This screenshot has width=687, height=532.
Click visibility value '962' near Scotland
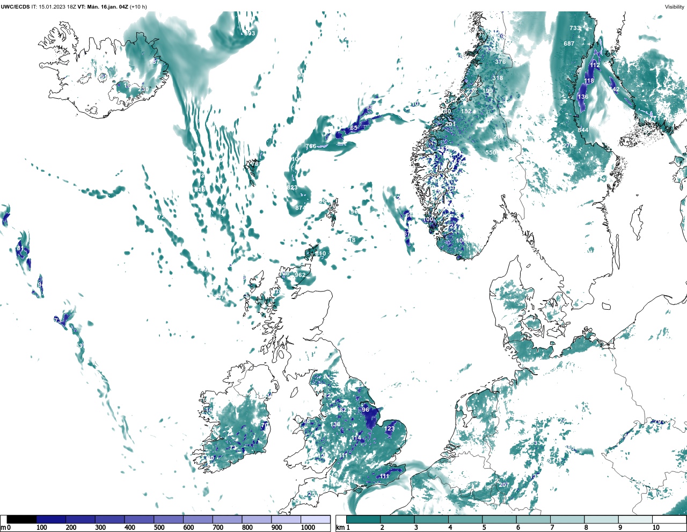[x=300, y=275]
